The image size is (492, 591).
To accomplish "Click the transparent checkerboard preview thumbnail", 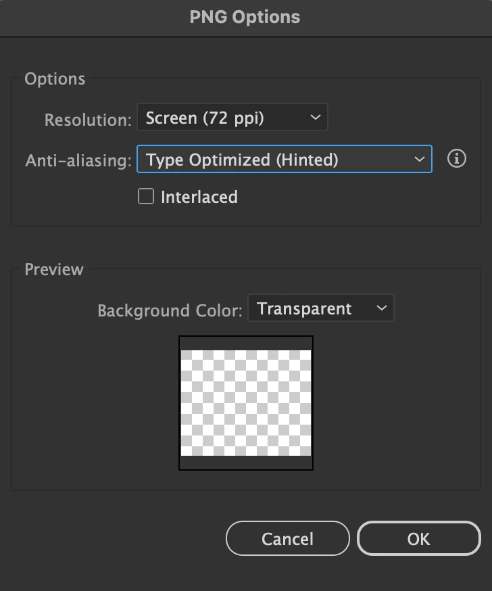I will 246,402.
